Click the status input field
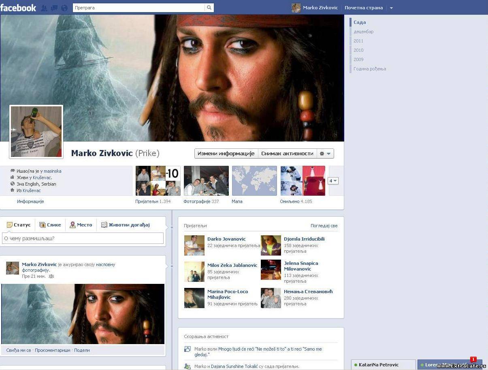Screen dimensions: 488x370 83,238
